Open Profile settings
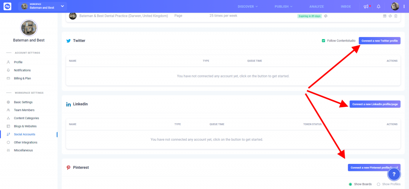Screen dimensions: 409x189 point(18,62)
